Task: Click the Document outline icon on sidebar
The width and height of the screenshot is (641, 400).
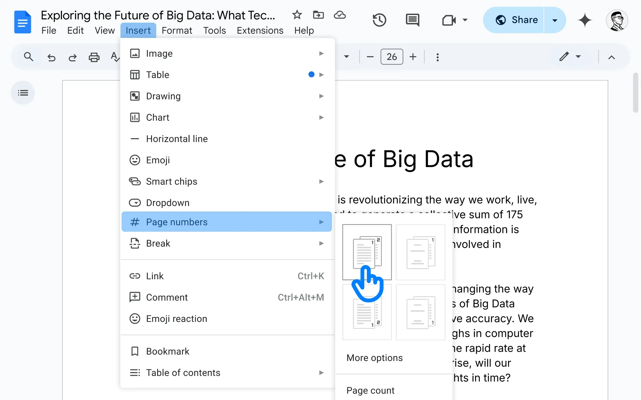Action: pyautogui.click(x=23, y=93)
